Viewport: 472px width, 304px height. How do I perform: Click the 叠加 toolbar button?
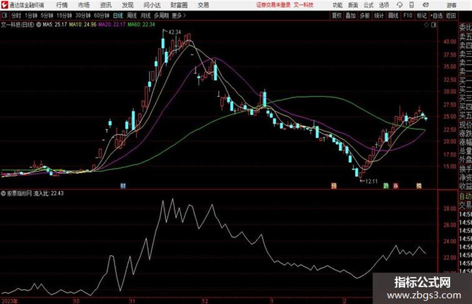351,15
